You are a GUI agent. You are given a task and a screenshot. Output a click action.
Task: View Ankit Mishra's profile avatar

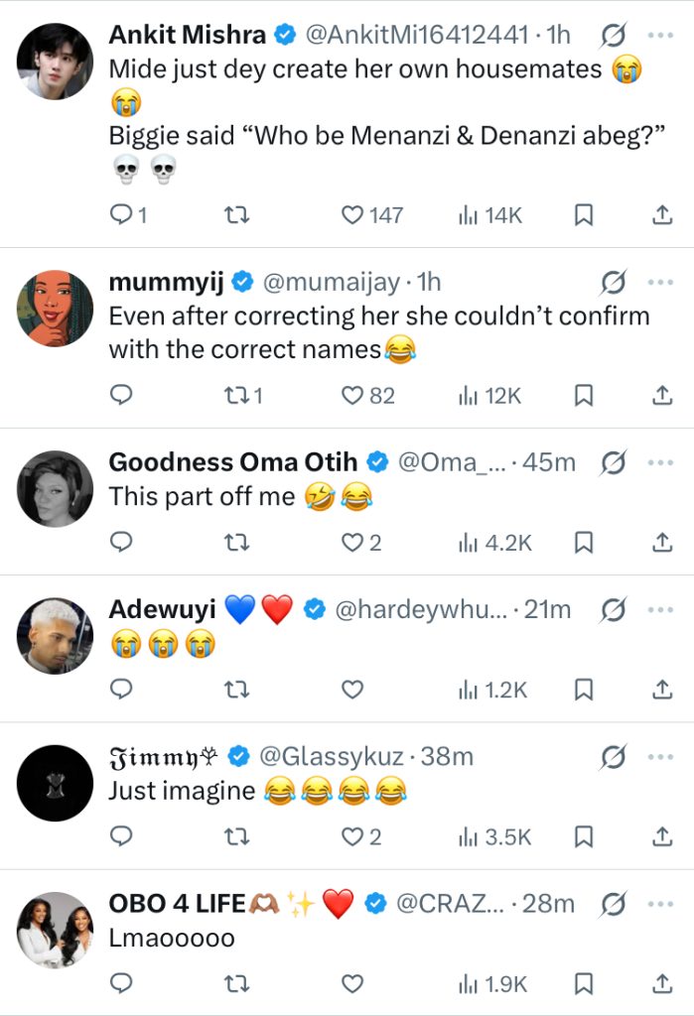(x=55, y=60)
